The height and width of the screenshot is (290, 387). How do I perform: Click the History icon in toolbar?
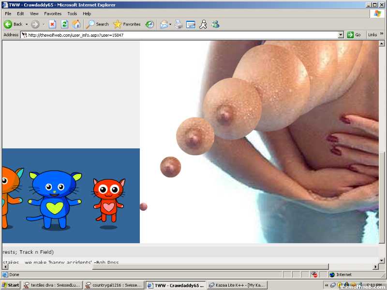[150, 24]
